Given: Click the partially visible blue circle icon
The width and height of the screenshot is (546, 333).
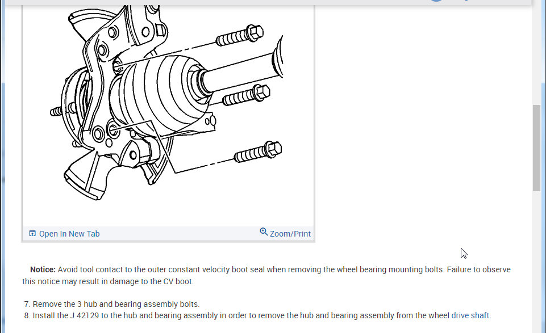Looking at the screenshot, I should (436, 1).
